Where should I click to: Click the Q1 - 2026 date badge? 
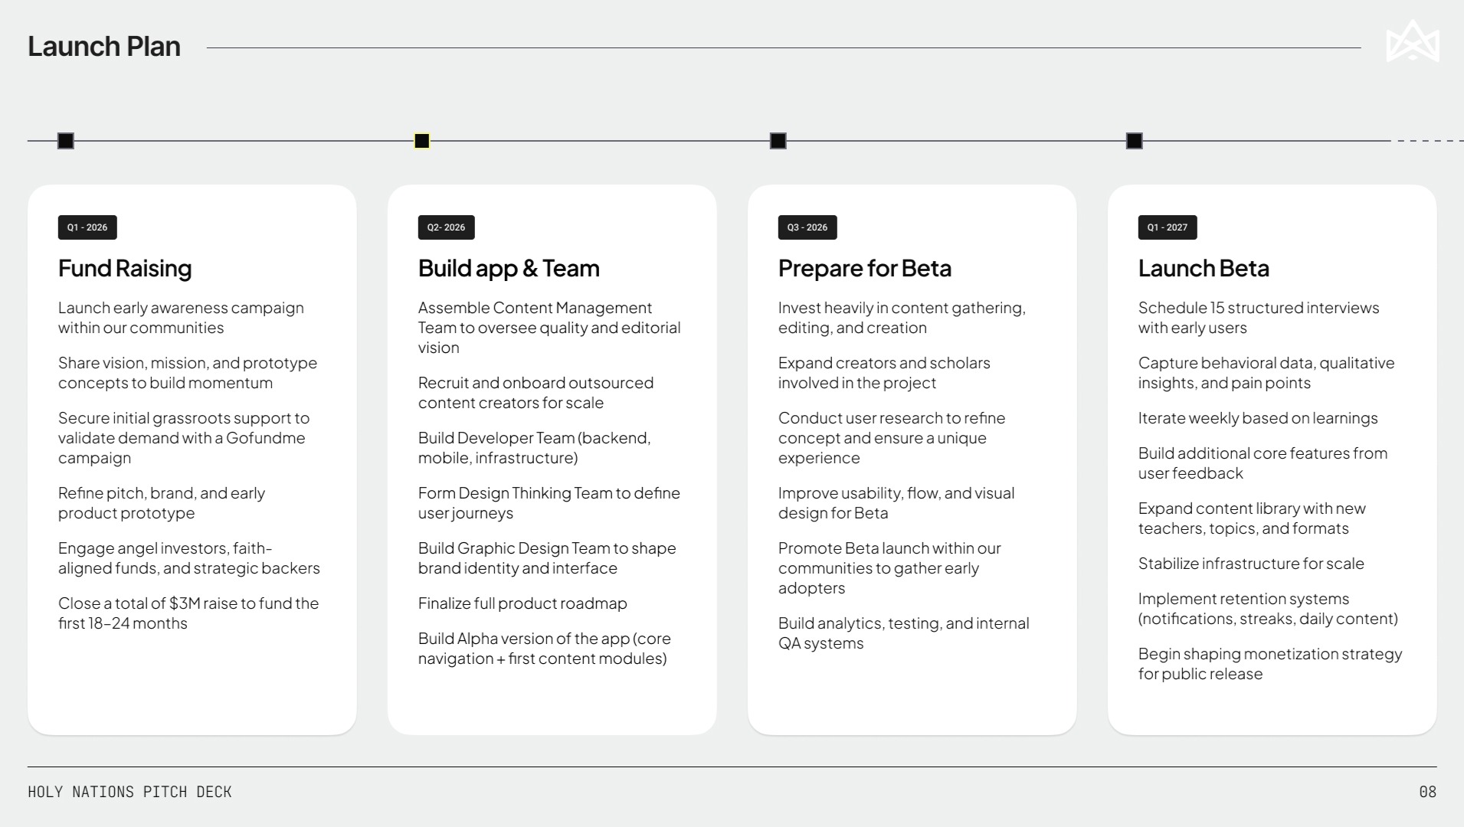[87, 227]
